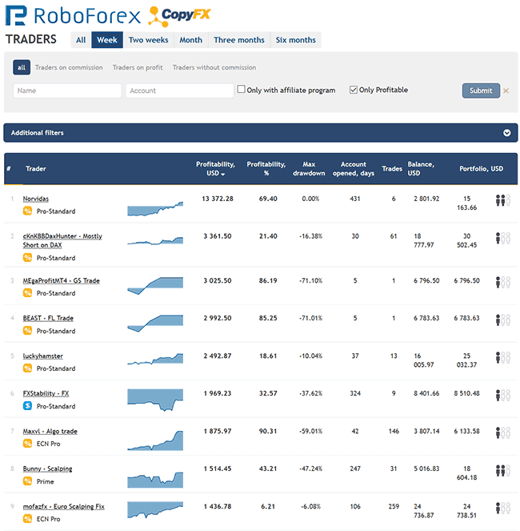Sort by Profitability USD column arrow

(223, 174)
